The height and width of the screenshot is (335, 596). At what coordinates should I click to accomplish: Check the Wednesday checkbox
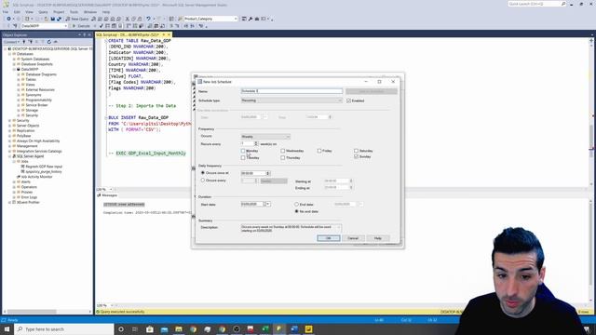[x=283, y=151]
